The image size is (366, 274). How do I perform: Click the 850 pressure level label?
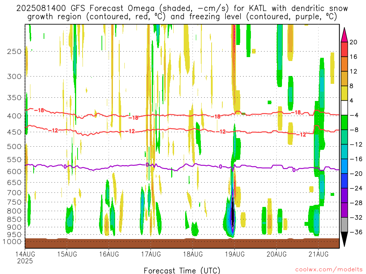(x=14, y=219)
